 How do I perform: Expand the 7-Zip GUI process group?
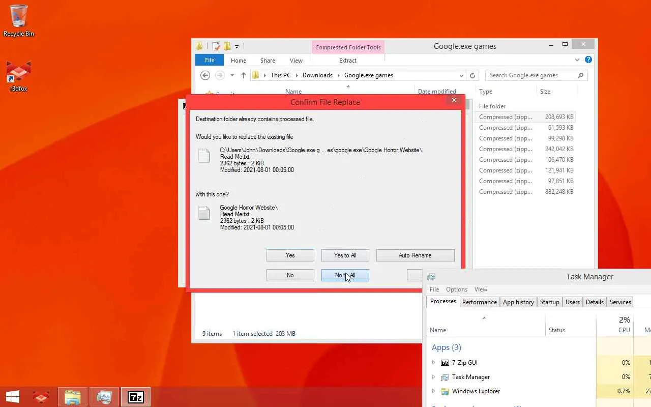[433, 363]
